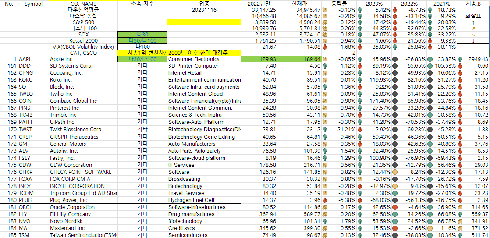The height and width of the screenshot is (238, 490).
Task: Click yellow circle icon beside MA 1.16%
Action: tap(430, 228)
